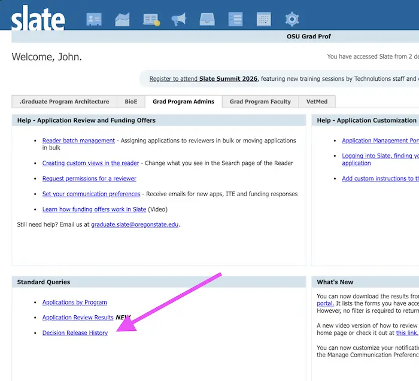The image size is (419, 381).
Task: Open the Applications by Program query
Action: (75, 303)
